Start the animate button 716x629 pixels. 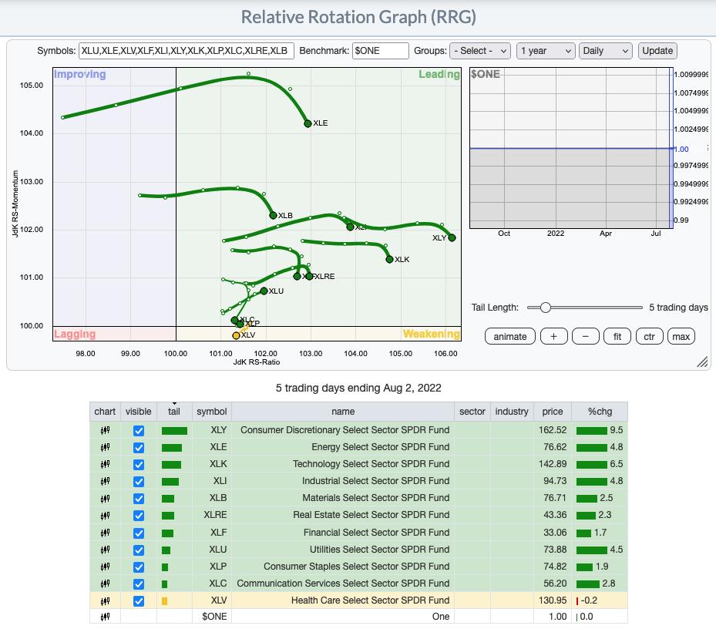tap(510, 337)
